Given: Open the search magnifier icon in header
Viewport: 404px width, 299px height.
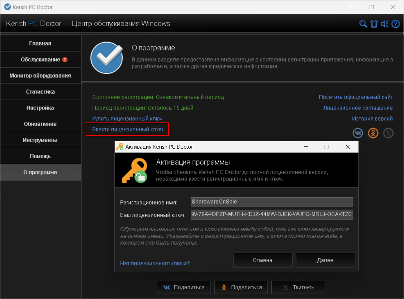Looking at the screenshot, I should point(363,24).
